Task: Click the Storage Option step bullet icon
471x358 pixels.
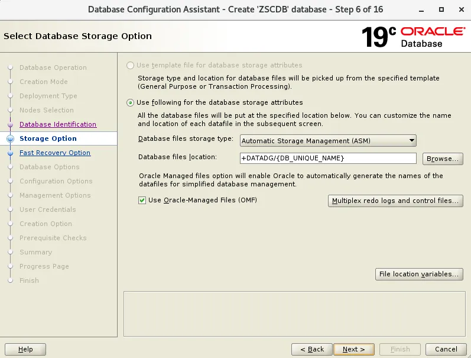Action: (11, 138)
